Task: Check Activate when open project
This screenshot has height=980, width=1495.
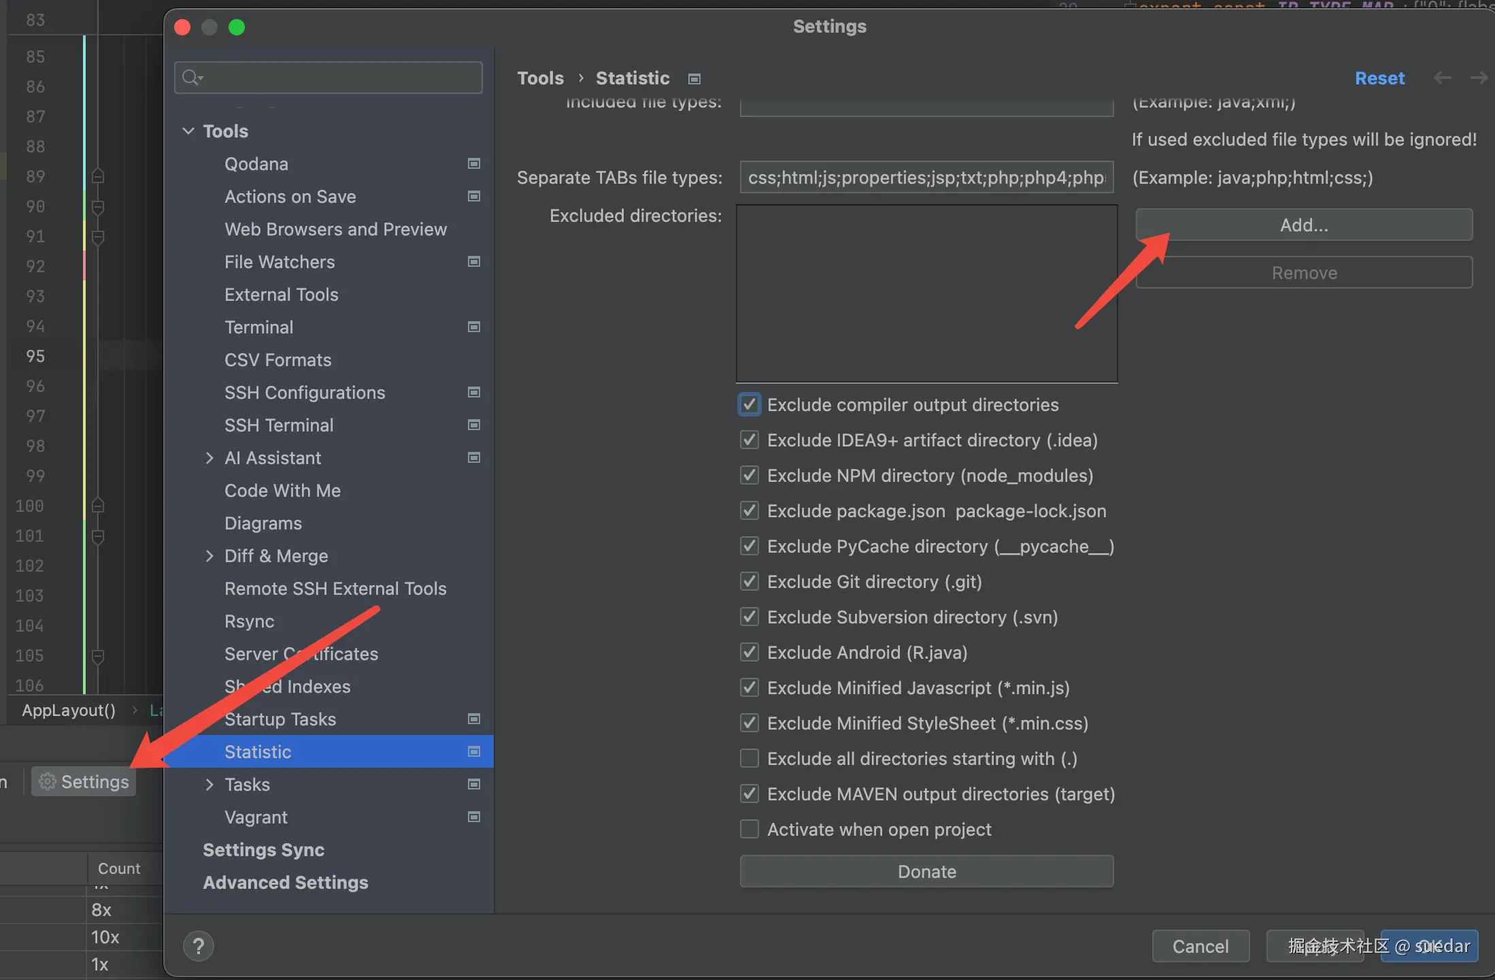Action: tap(750, 830)
